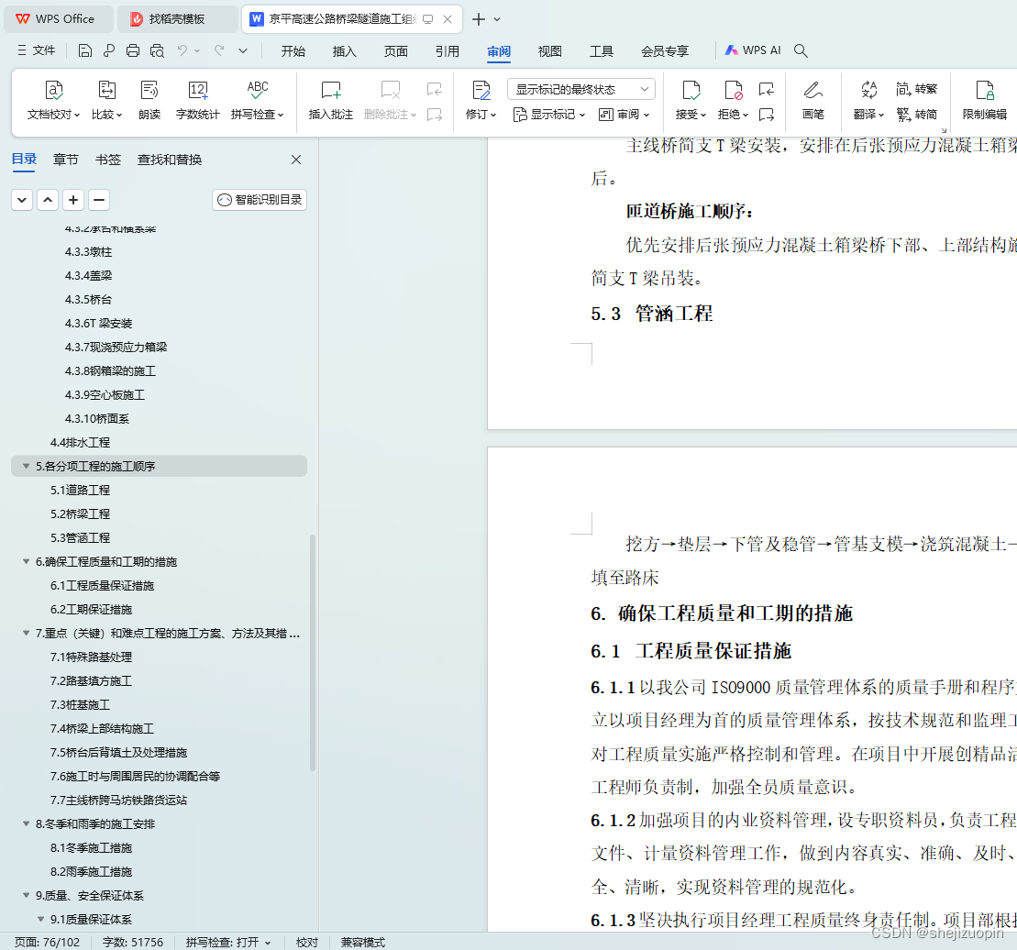Image resolution: width=1017 pixels, height=950 pixels.
Task: Click 智能识别目录 button
Action: click(x=260, y=200)
